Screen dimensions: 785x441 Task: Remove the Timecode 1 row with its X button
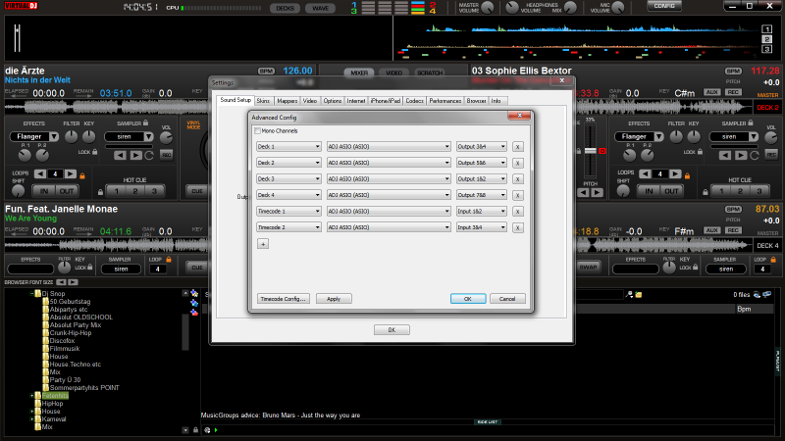click(518, 212)
